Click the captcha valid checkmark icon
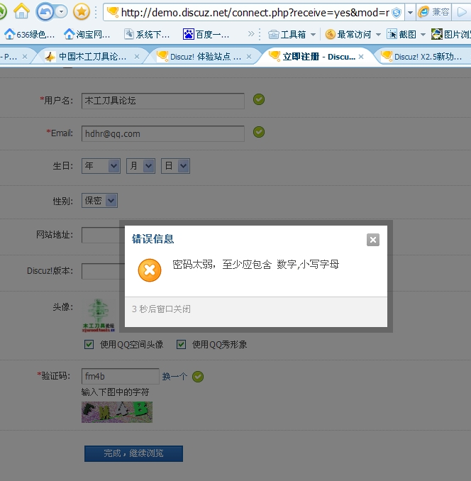Image resolution: width=471 pixels, height=481 pixels. pyautogui.click(x=198, y=377)
